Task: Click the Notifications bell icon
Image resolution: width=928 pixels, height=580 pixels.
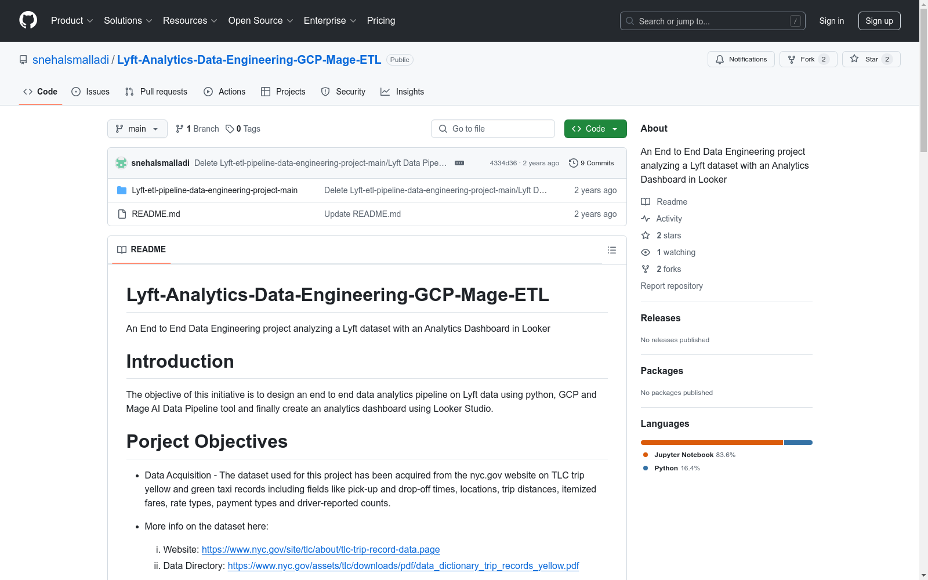Action: click(720, 59)
